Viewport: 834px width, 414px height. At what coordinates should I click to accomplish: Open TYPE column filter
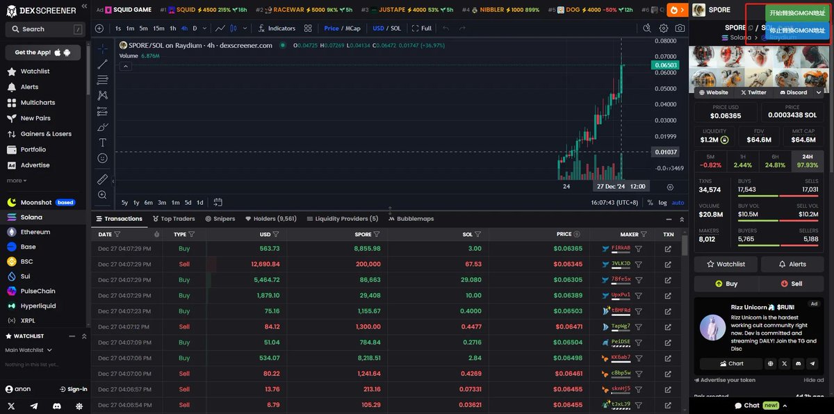pyautogui.click(x=192, y=235)
